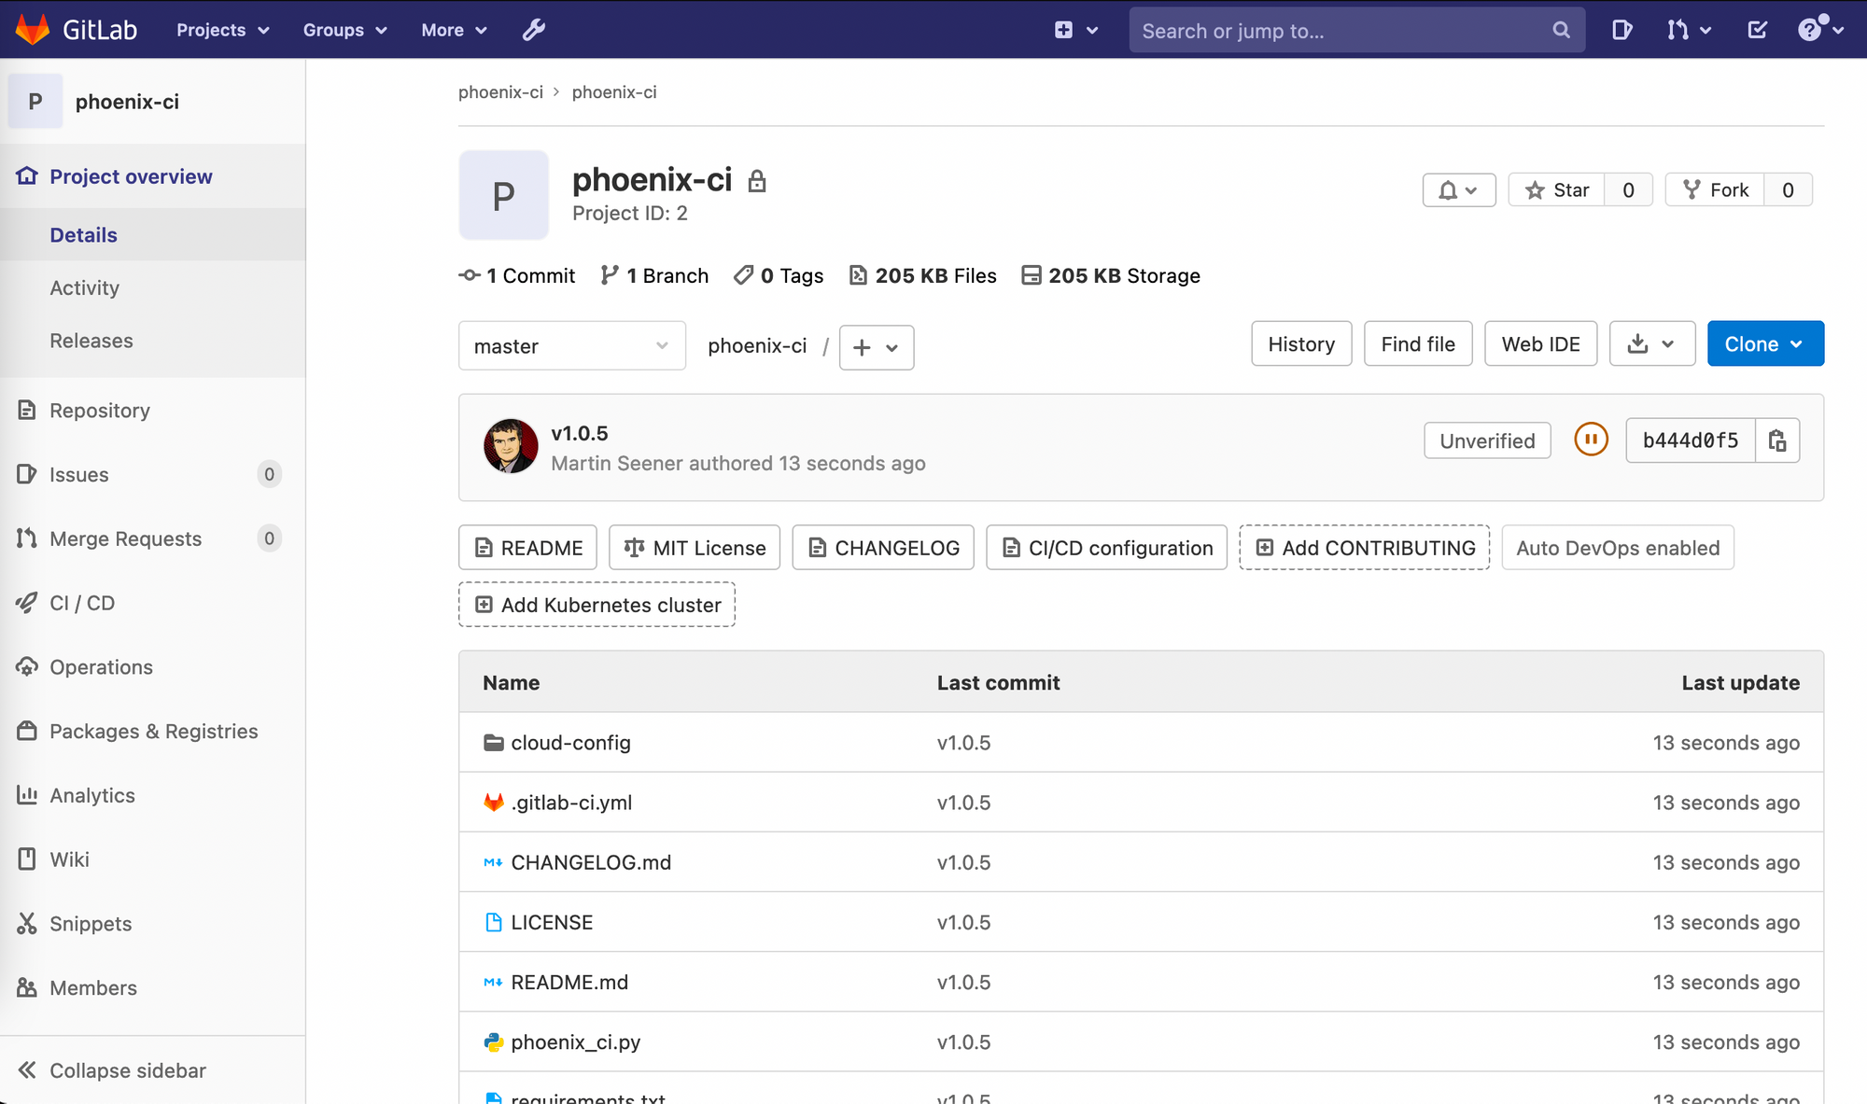The height and width of the screenshot is (1104, 1867).
Task: Open the phoenix_ci.py file
Action: click(x=575, y=1042)
